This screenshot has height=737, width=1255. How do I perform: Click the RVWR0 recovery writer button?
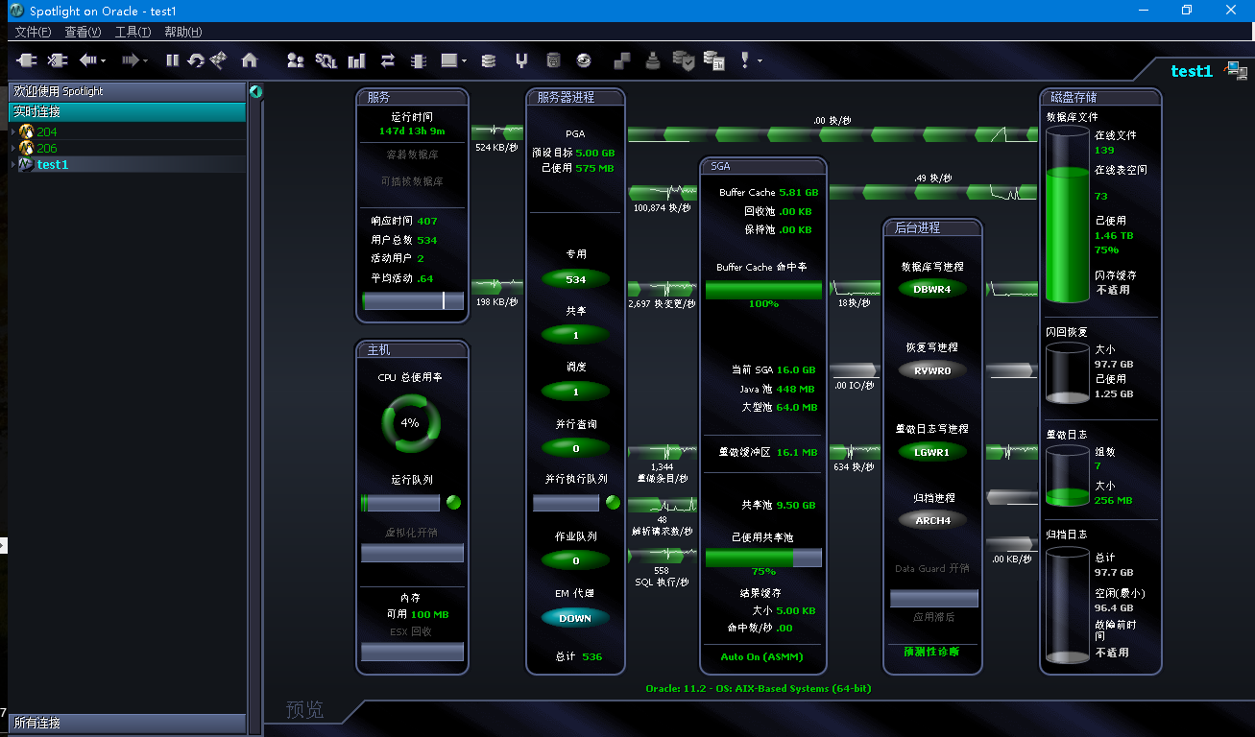point(932,370)
